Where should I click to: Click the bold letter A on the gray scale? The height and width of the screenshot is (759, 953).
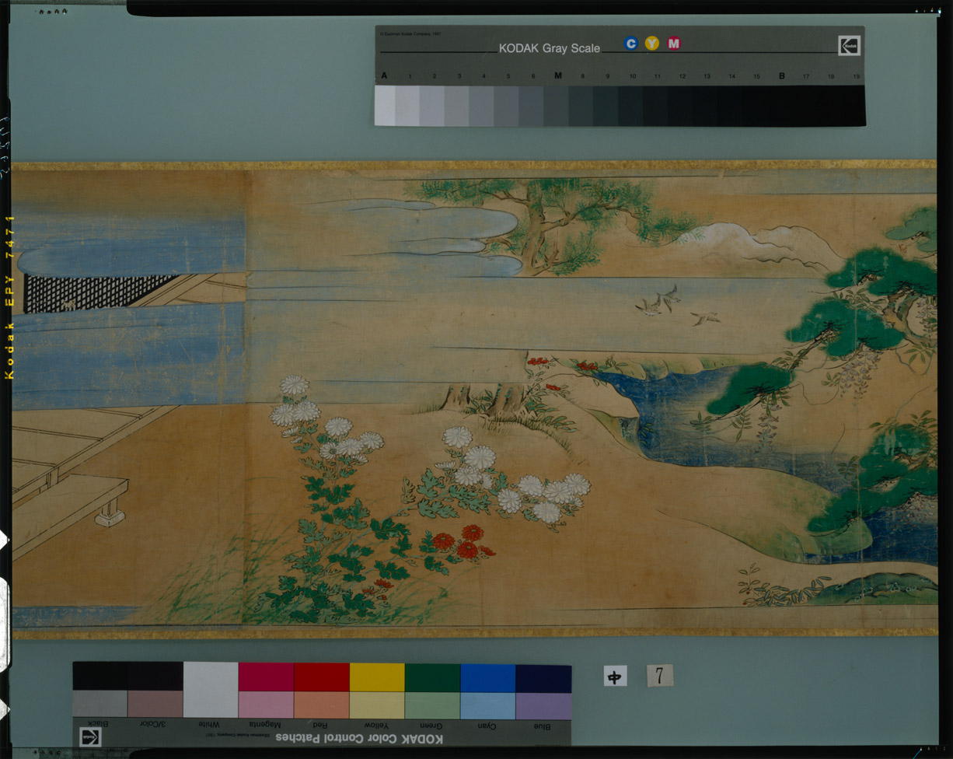[384, 76]
